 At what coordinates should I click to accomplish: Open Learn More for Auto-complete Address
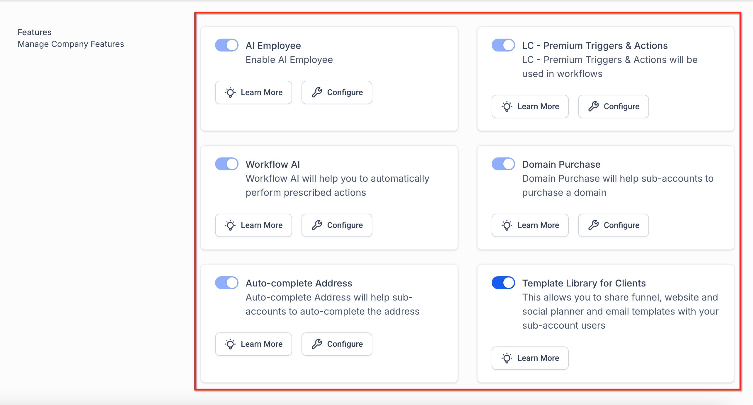pos(253,344)
